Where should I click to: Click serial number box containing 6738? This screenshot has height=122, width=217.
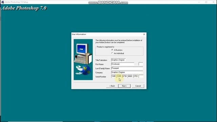(x=124, y=76)
